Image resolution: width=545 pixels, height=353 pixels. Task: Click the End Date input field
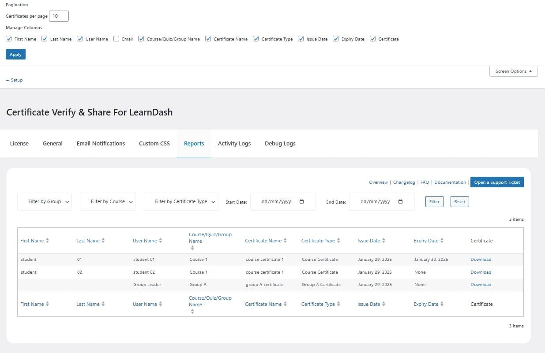coord(382,201)
